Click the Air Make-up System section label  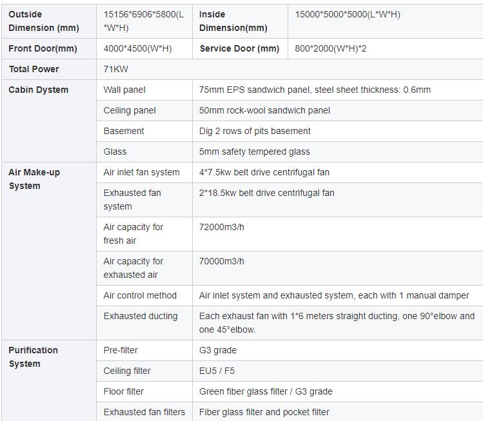point(34,179)
